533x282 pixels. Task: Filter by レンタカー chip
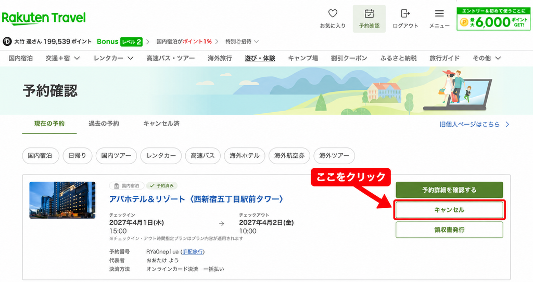tap(161, 156)
